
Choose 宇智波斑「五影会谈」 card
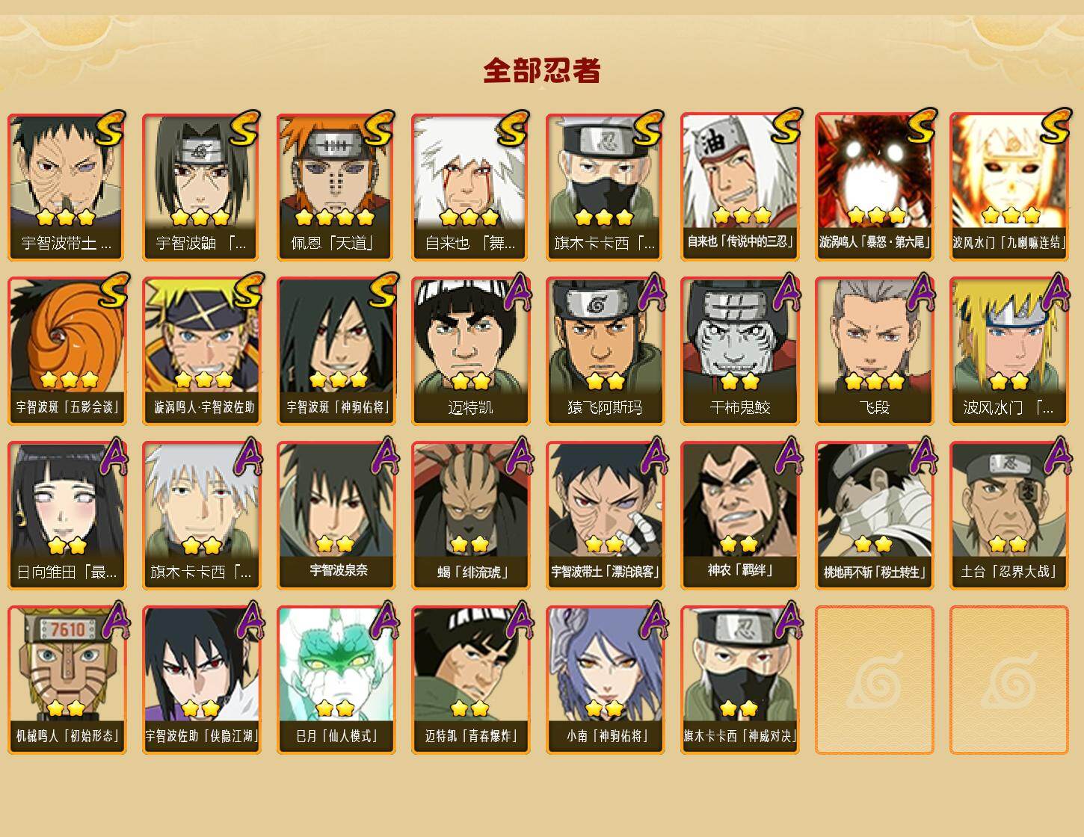point(67,351)
